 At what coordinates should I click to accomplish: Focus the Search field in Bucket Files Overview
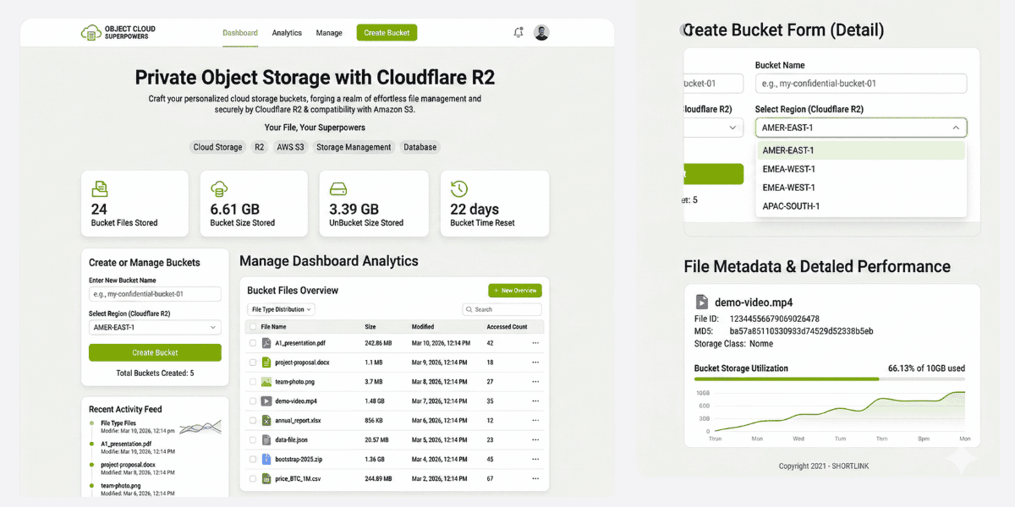(x=502, y=309)
